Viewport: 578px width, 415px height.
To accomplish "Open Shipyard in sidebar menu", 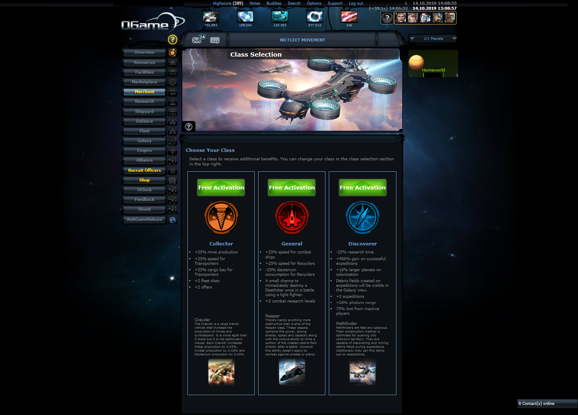I will point(144,112).
